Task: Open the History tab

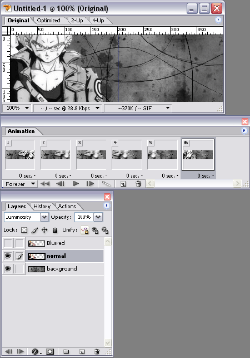Action: [x=42, y=207]
